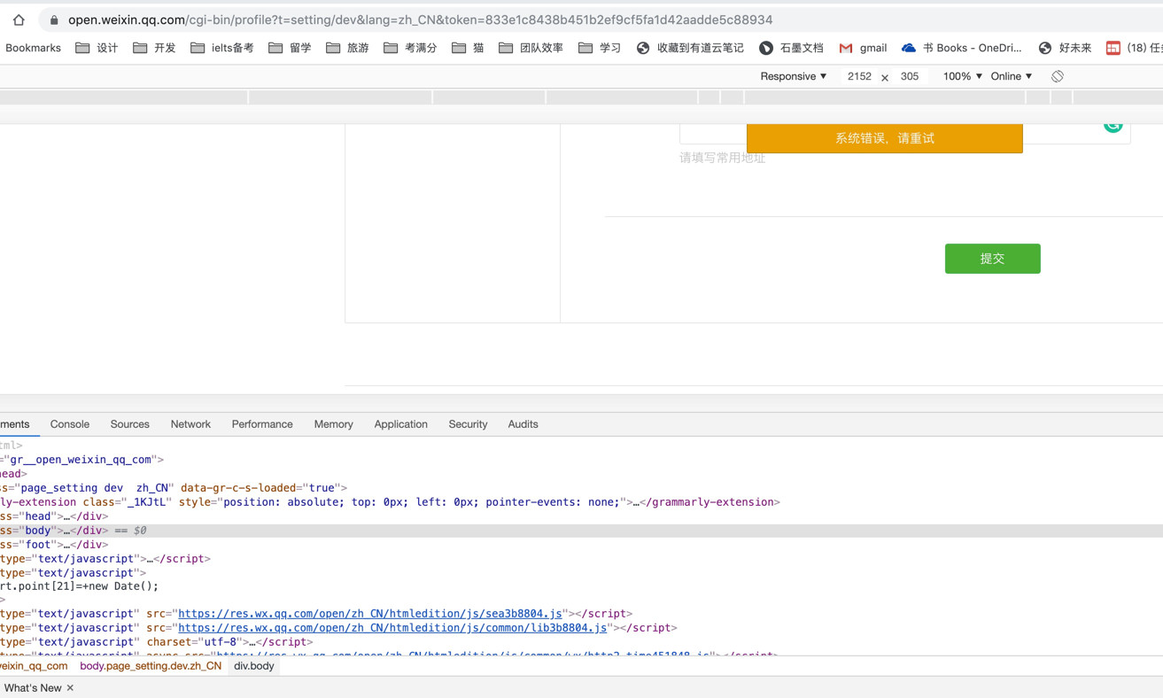Open the 留学 bookmark folder
The width and height of the screenshot is (1163, 698).
tap(290, 48)
